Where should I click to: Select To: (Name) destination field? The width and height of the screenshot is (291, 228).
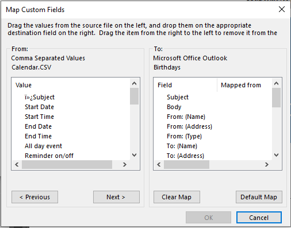[182, 146]
